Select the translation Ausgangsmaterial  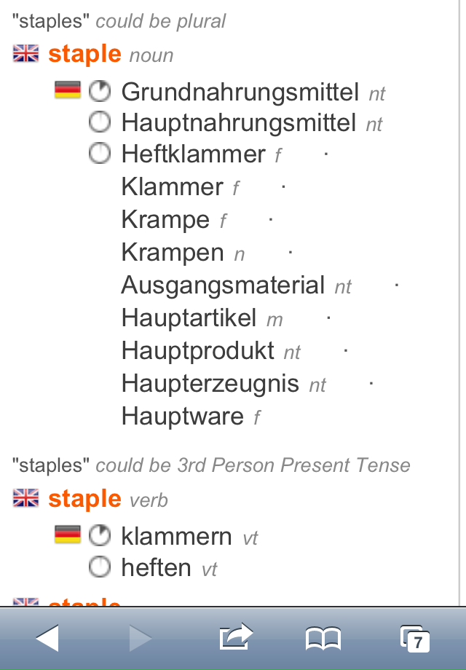pyautogui.click(x=223, y=285)
